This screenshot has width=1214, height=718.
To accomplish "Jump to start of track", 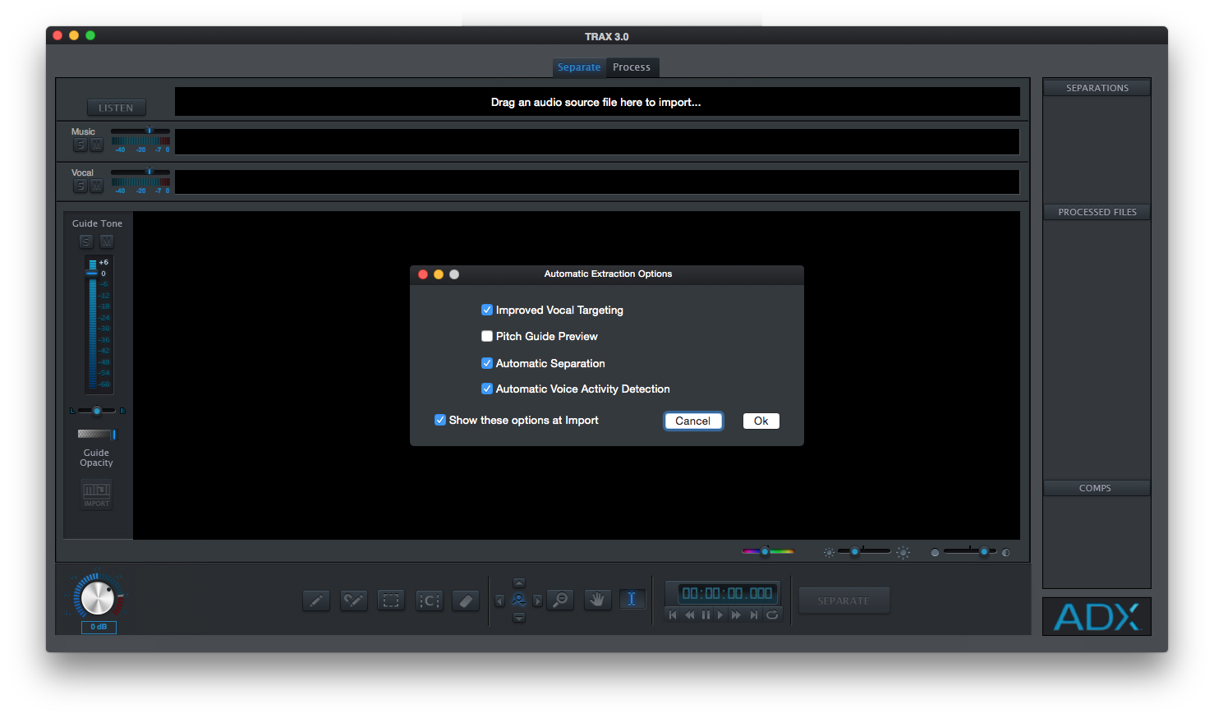I will tap(674, 614).
